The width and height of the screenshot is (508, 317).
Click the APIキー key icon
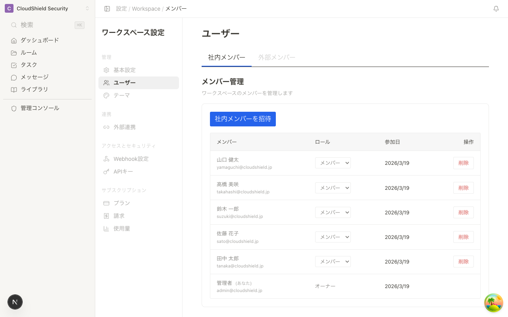(x=106, y=172)
